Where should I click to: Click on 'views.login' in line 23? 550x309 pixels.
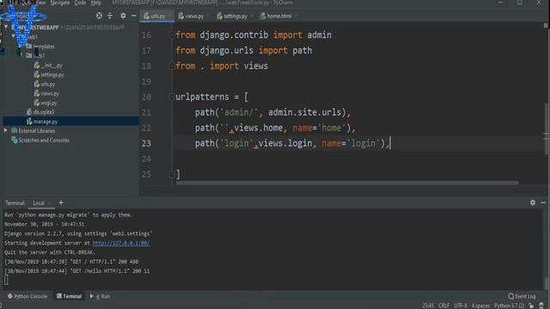click(285, 143)
